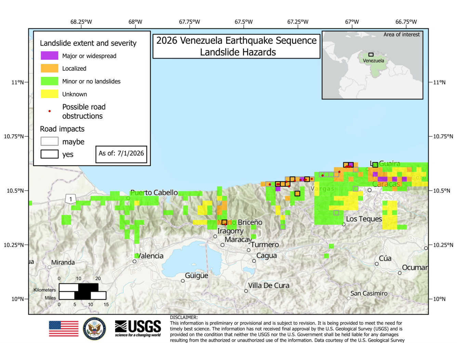
Task: Click the '68.25°W' top longitude label
Action: click(81, 22)
